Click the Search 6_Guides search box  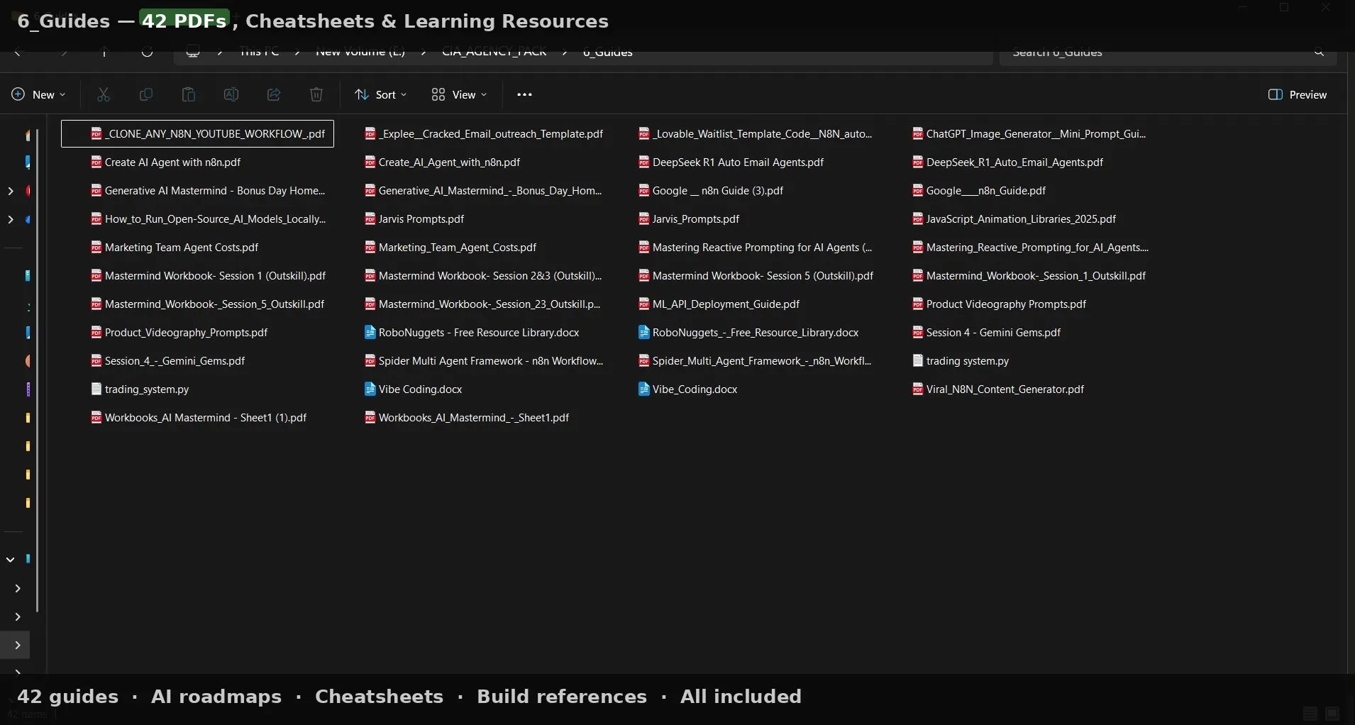point(1168,52)
